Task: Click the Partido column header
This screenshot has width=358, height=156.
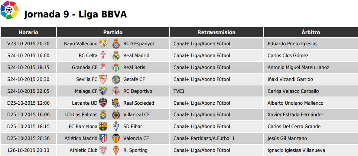Action: (x=113, y=32)
